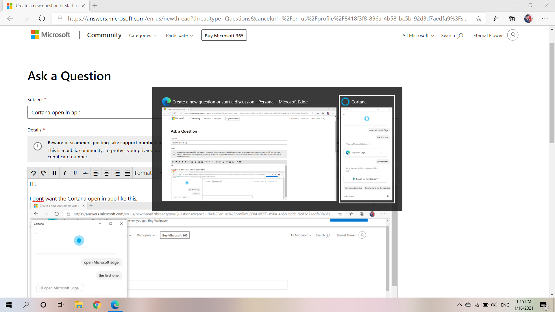Toggle Bold formatting in editor
This screenshot has width=555, height=312.
coord(54,173)
